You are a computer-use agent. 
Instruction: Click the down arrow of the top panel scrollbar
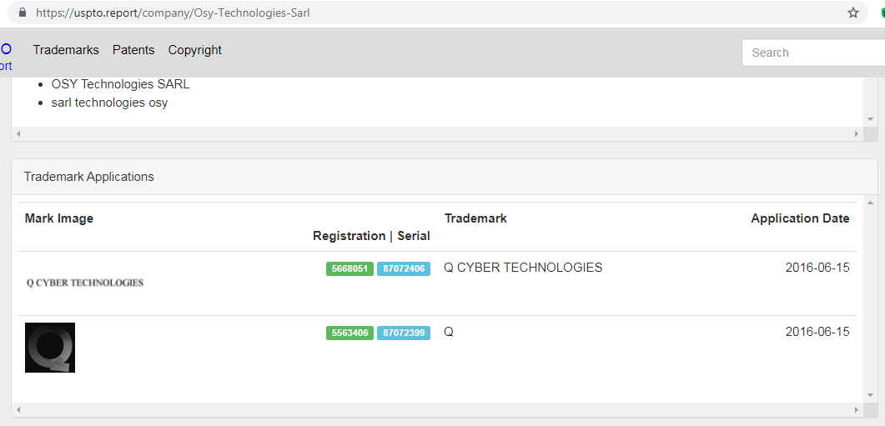pos(870,119)
